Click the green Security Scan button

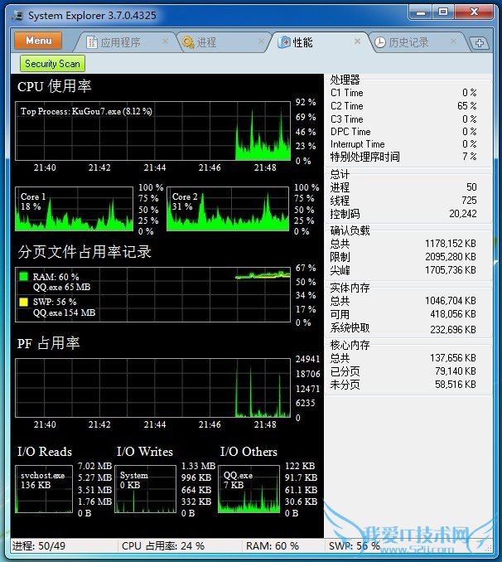[x=53, y=64]
